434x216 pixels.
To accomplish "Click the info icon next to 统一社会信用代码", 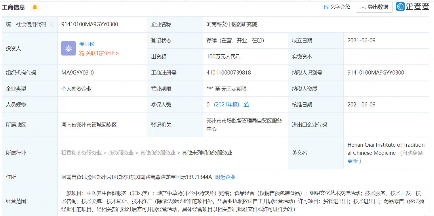I will pyautogui.click(x=52, y=24).
